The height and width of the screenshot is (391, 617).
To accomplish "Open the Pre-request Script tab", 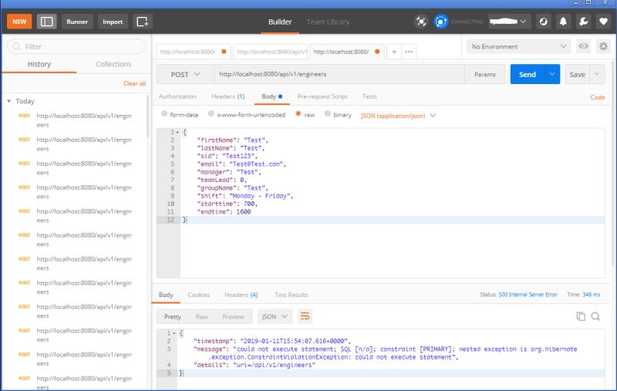I will [x=322, y=96].
